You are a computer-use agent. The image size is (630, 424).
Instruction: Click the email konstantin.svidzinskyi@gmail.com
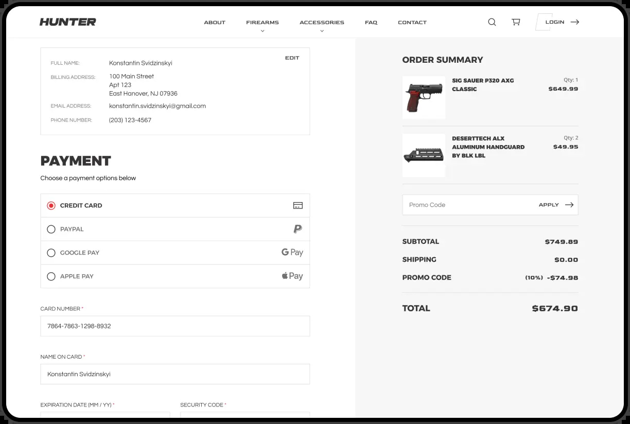(x=157, y=106)
